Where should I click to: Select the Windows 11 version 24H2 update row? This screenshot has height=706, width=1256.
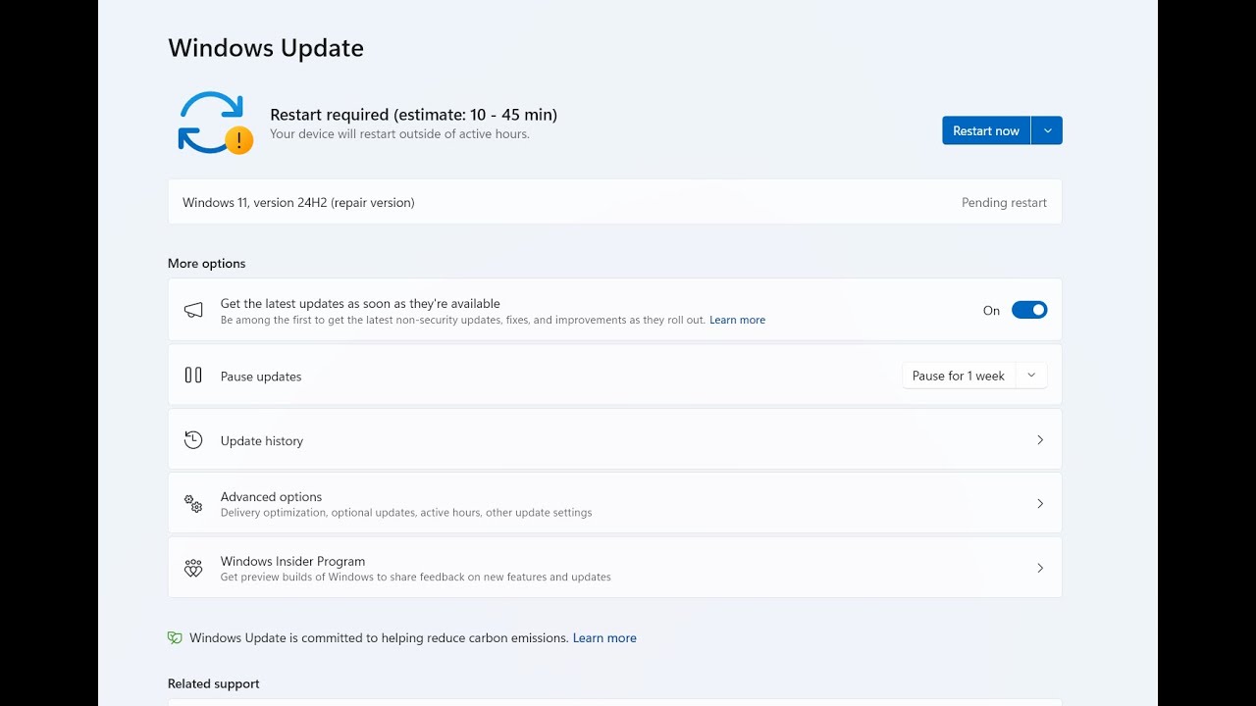click(614, 202)
